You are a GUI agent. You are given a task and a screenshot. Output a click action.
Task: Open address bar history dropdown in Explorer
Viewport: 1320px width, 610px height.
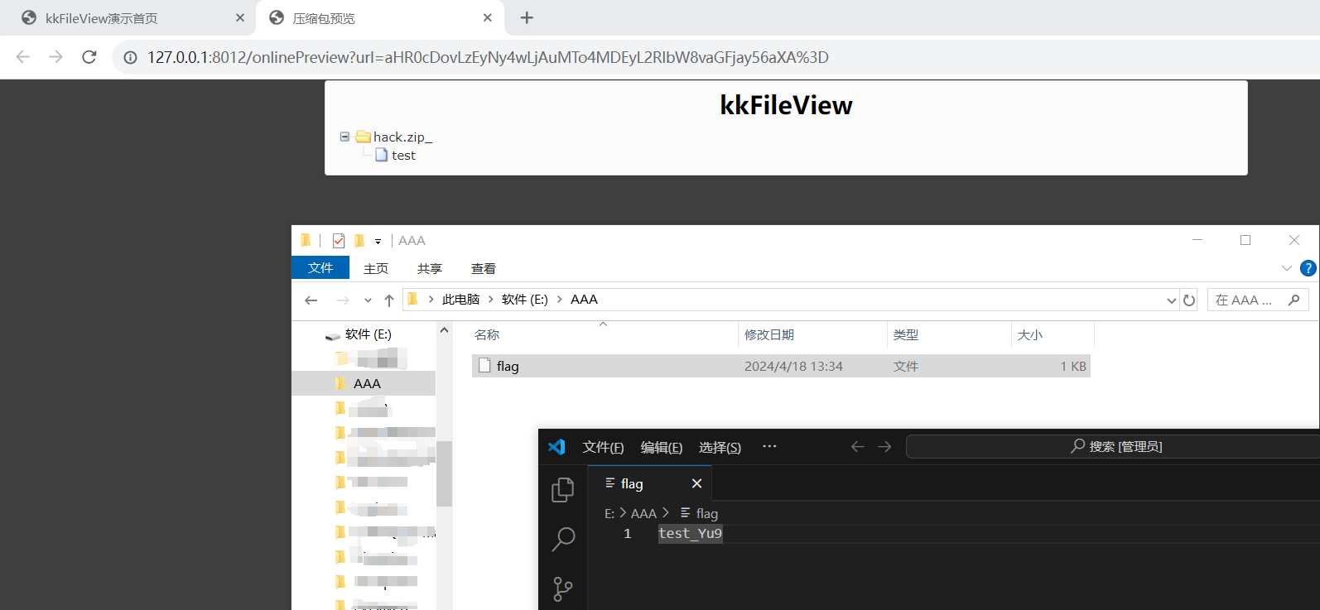click(1171, 300)
